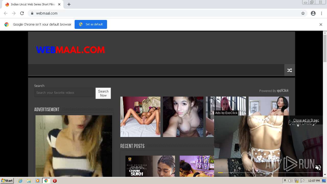Unmute the video ad speaker icon
The width and height of the screenshot is (327, 184).
318,168
